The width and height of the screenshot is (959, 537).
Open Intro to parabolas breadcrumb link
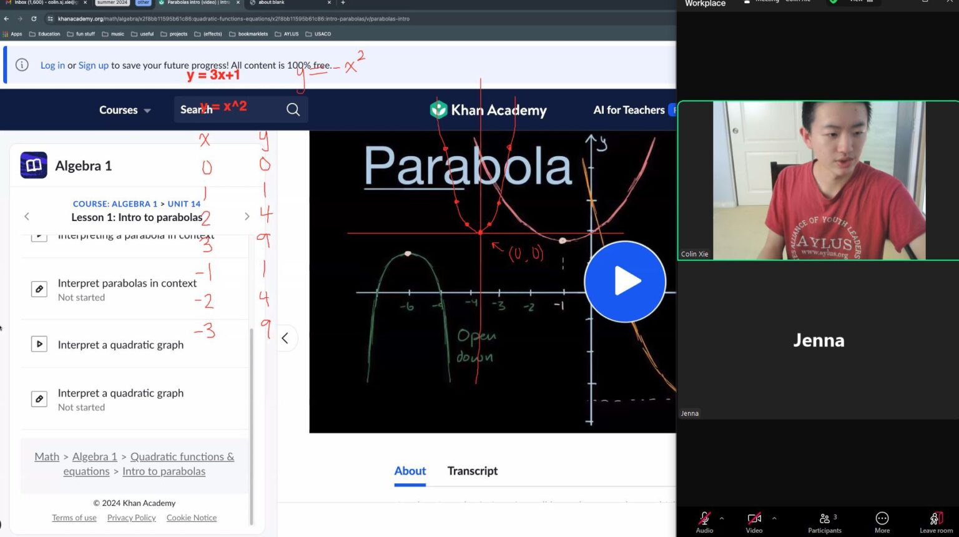coord(164,471)
